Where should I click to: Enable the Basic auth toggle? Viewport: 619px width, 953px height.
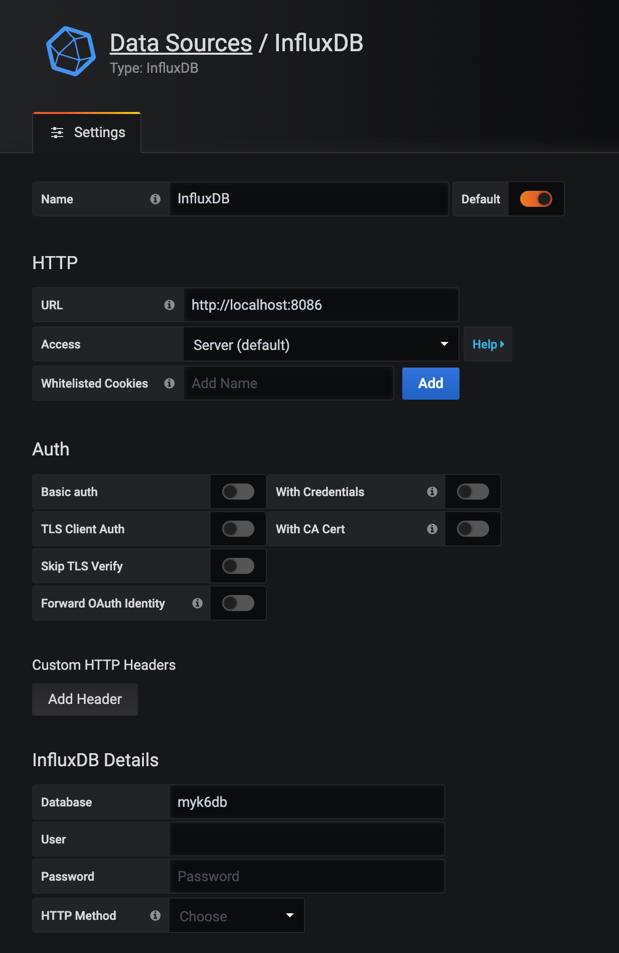(x=238, y=492)
